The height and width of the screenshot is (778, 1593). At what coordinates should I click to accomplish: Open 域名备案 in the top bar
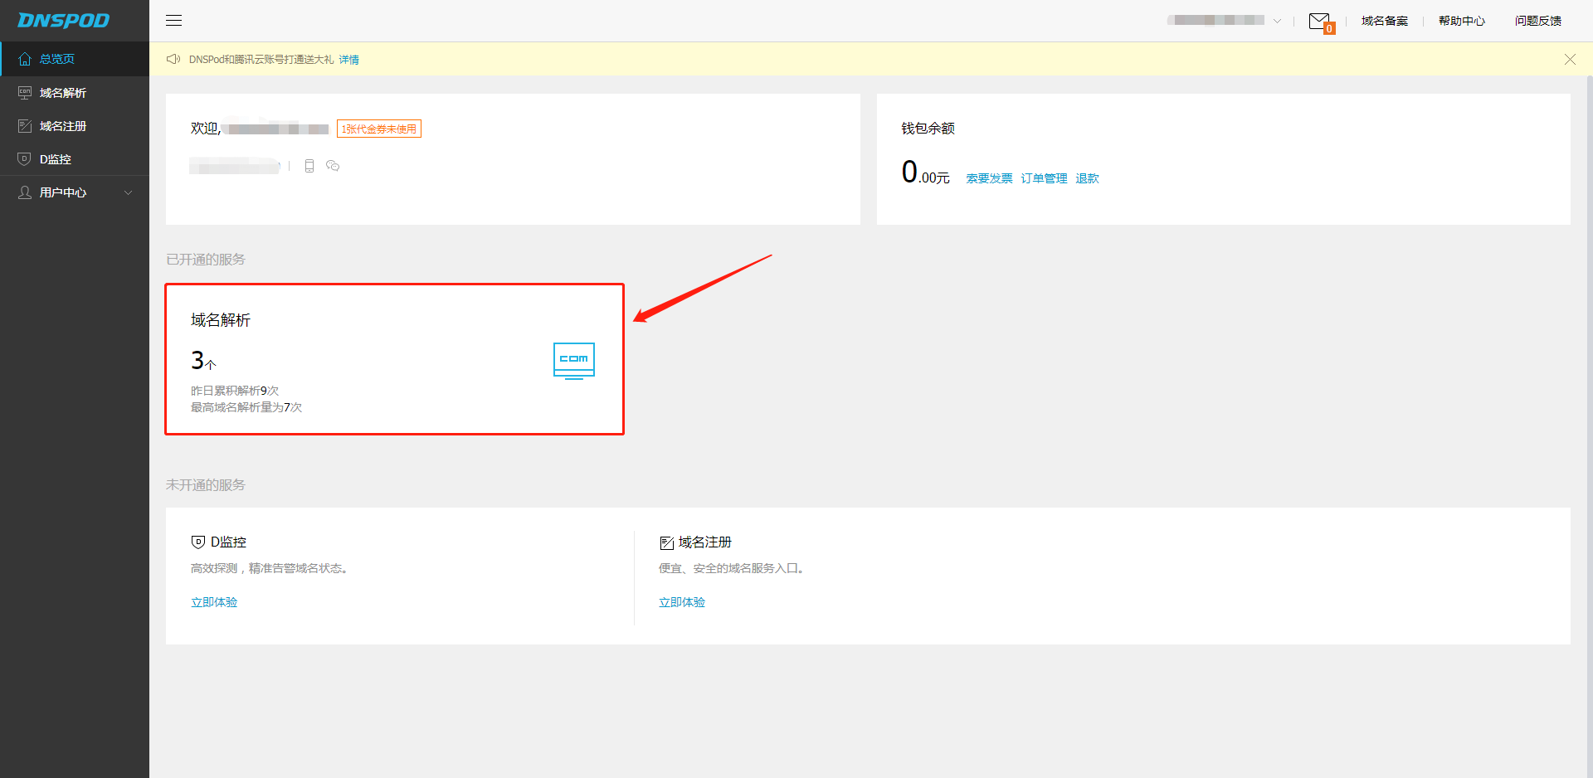click(x=1384, y=22)
